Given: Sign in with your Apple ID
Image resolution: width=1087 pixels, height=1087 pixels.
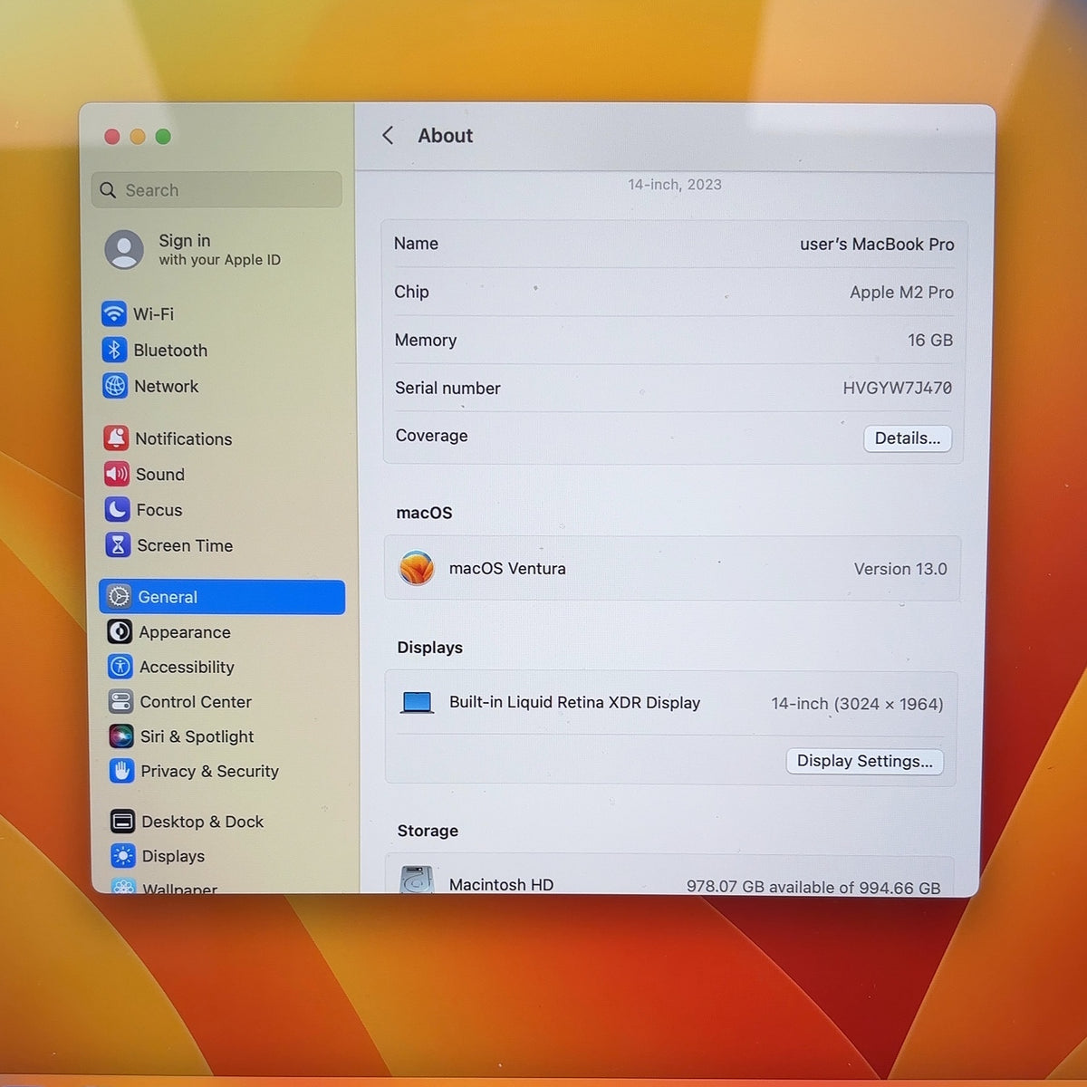Looking at the screenshot, I should (x=219, y=249).
